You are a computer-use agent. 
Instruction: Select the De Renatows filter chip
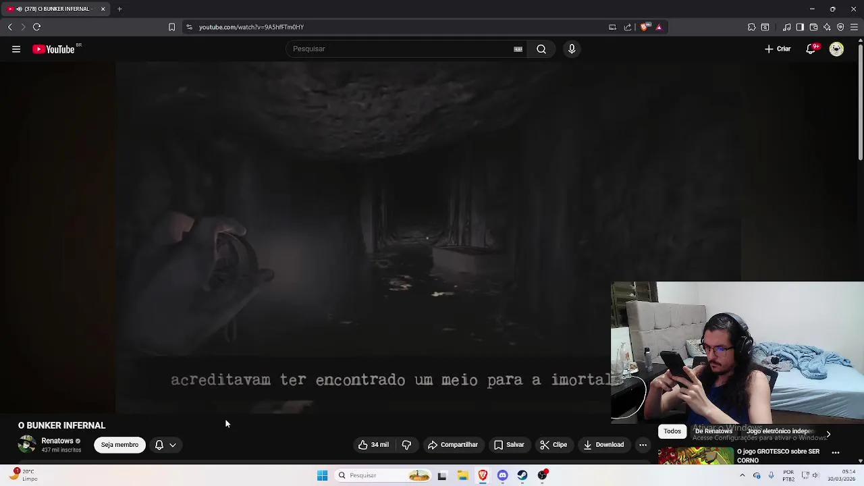point(713,431)
